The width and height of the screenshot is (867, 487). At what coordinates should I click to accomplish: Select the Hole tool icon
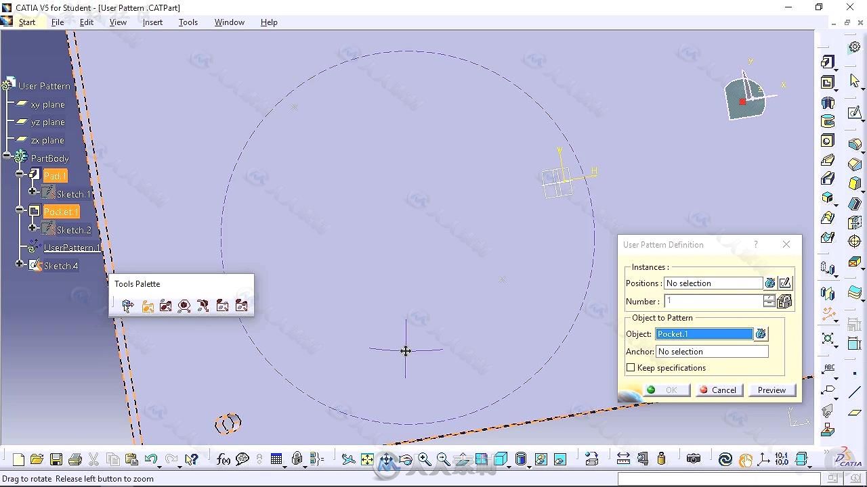click(827, 141)
